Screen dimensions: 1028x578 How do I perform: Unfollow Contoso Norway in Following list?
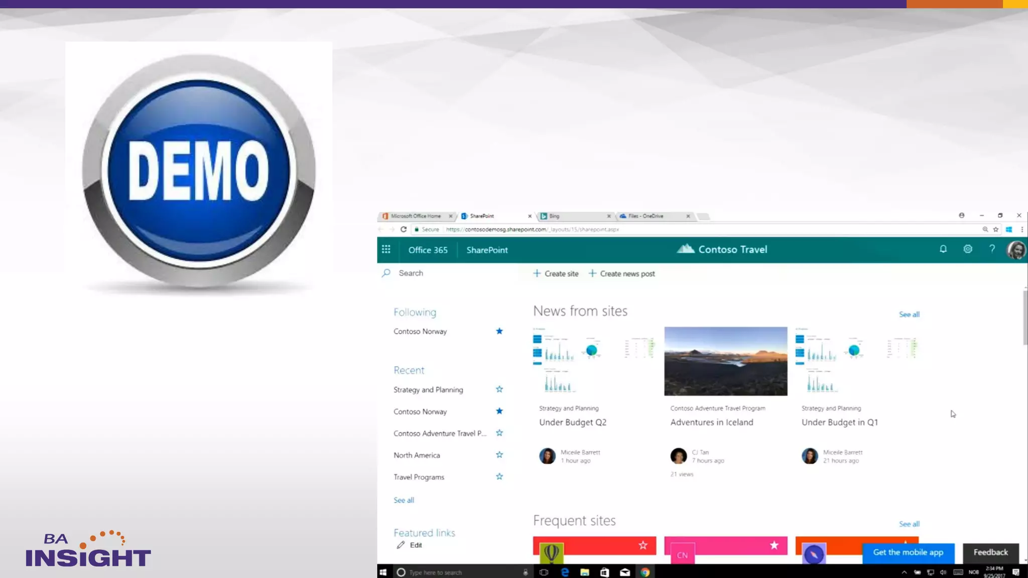coord(499,331)
